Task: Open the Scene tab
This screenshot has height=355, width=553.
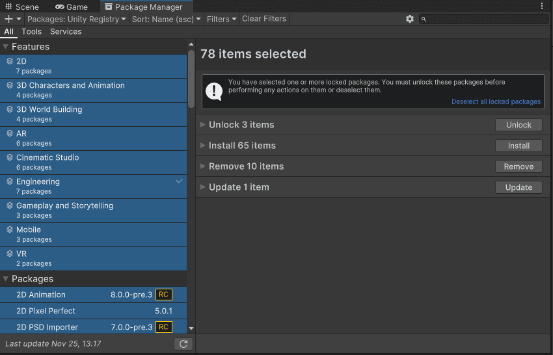Action: (x=22, y=7)
